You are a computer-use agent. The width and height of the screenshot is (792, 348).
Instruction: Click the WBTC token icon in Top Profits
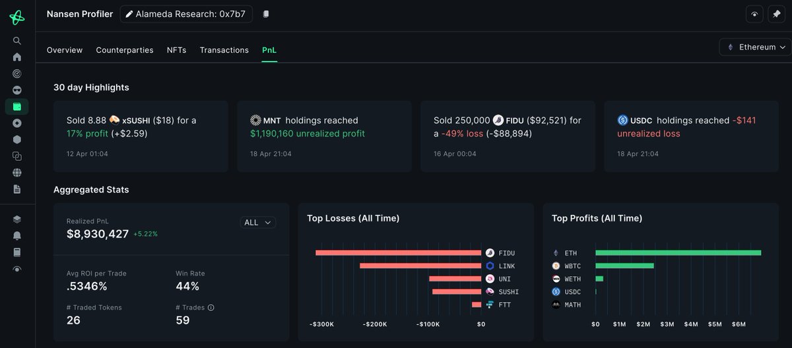(x=556, y=266)
